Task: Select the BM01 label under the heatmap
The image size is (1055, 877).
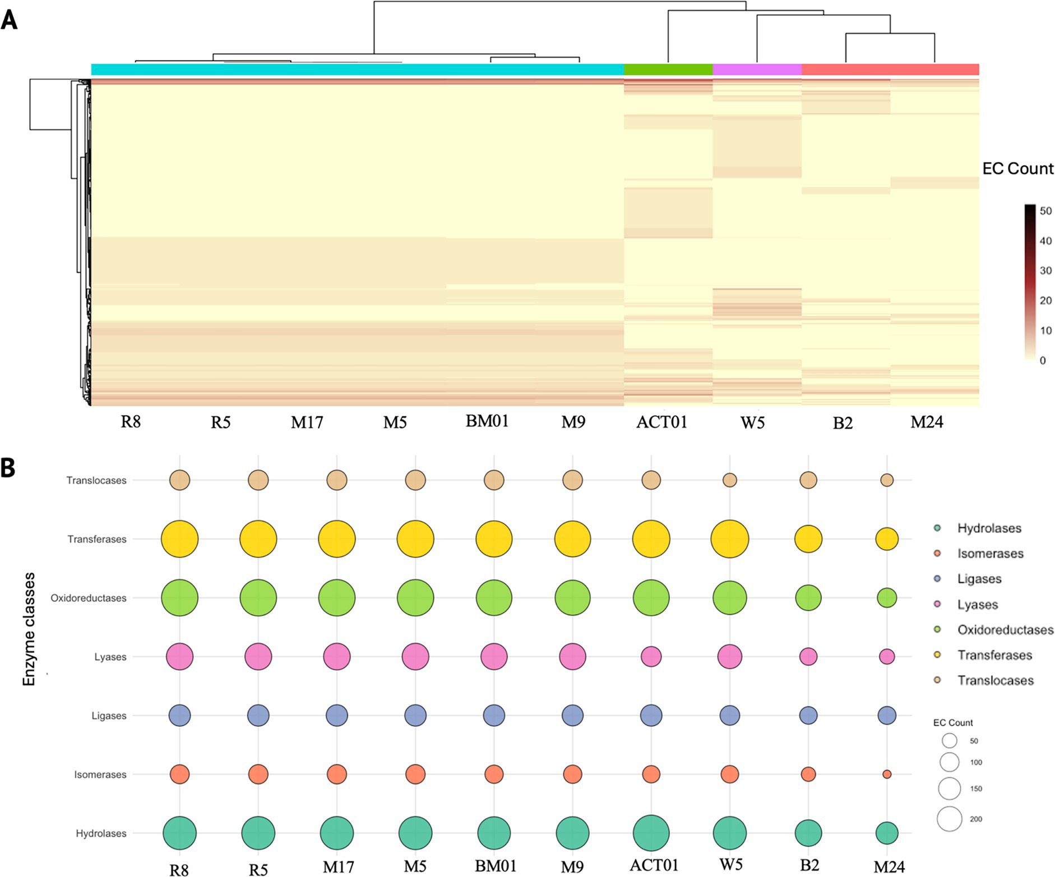Action: (x=487, y=421)
